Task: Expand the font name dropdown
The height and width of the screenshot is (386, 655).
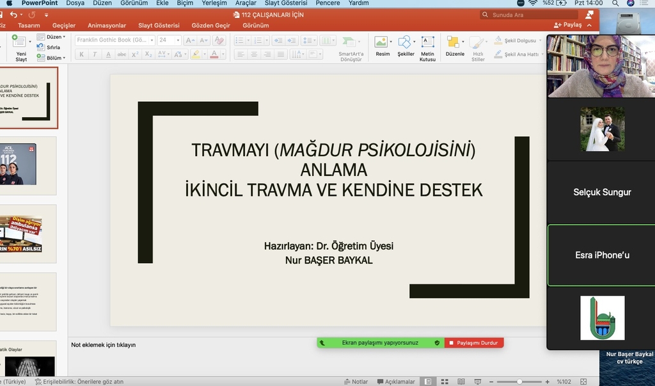Action: (x=152, y=40)
